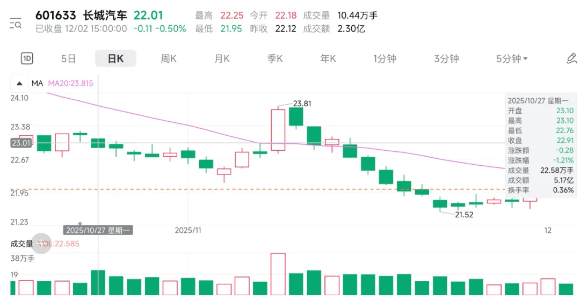Tap the 成交量 volume indicator label

pos(21,244)
